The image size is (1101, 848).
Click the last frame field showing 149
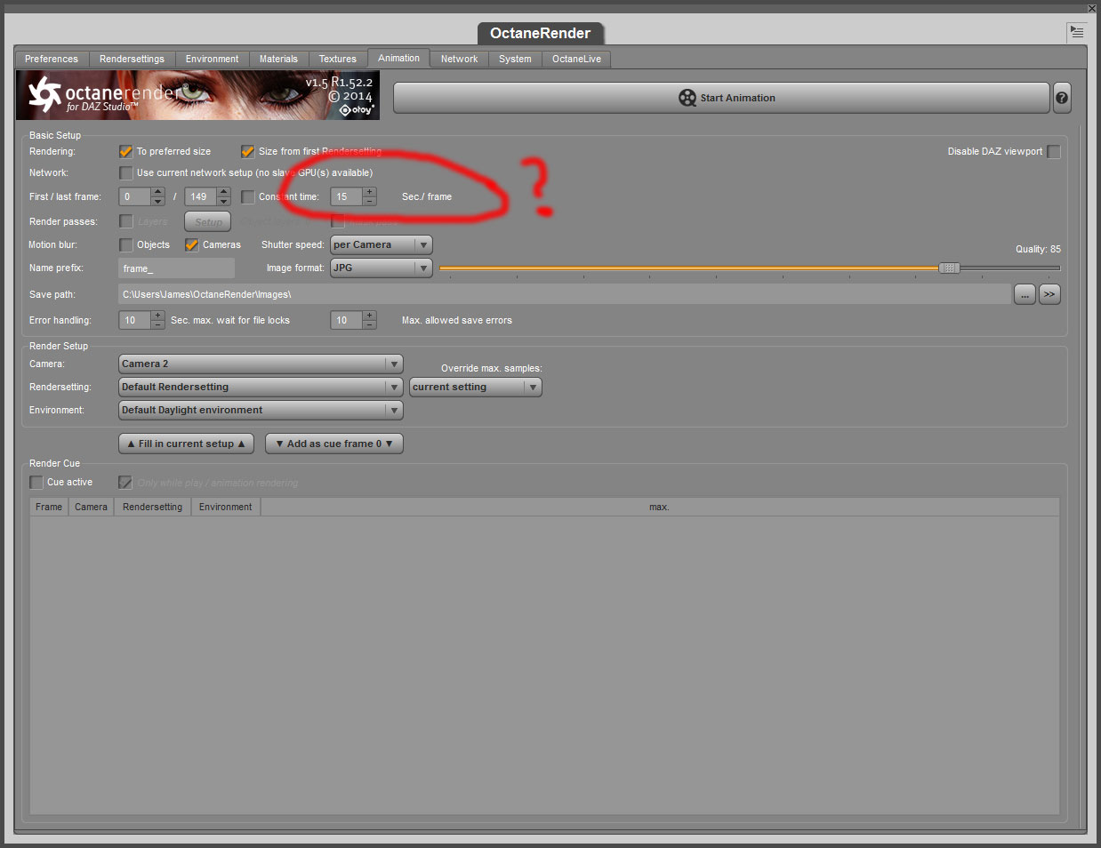[x=201, y=196]
